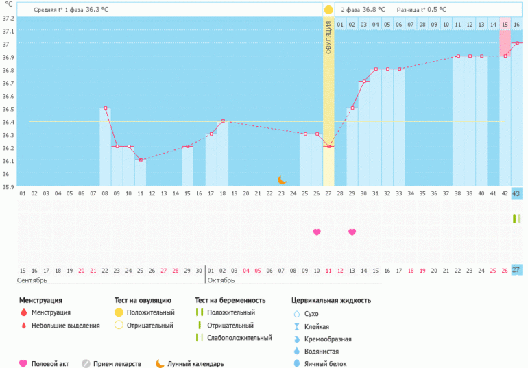Click the 36.1 temperature point on day 11

point(140,160)
